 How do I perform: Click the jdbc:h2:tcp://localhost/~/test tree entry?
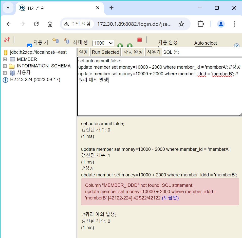(x=38, y=52)
